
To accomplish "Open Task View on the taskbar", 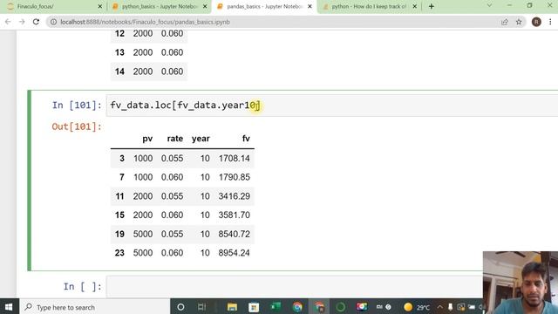I will 201,307.
